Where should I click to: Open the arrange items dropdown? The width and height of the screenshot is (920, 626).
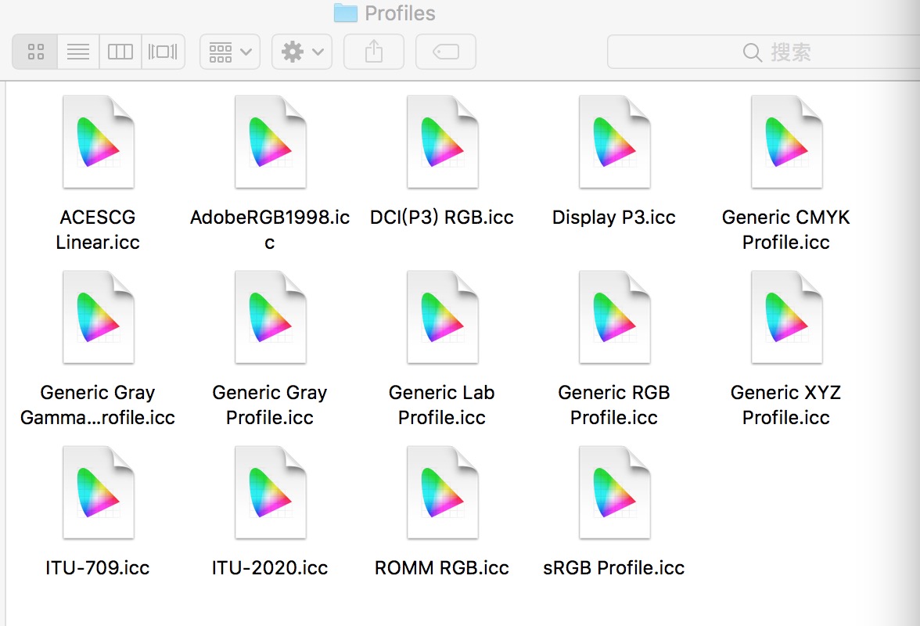[229, 52]
